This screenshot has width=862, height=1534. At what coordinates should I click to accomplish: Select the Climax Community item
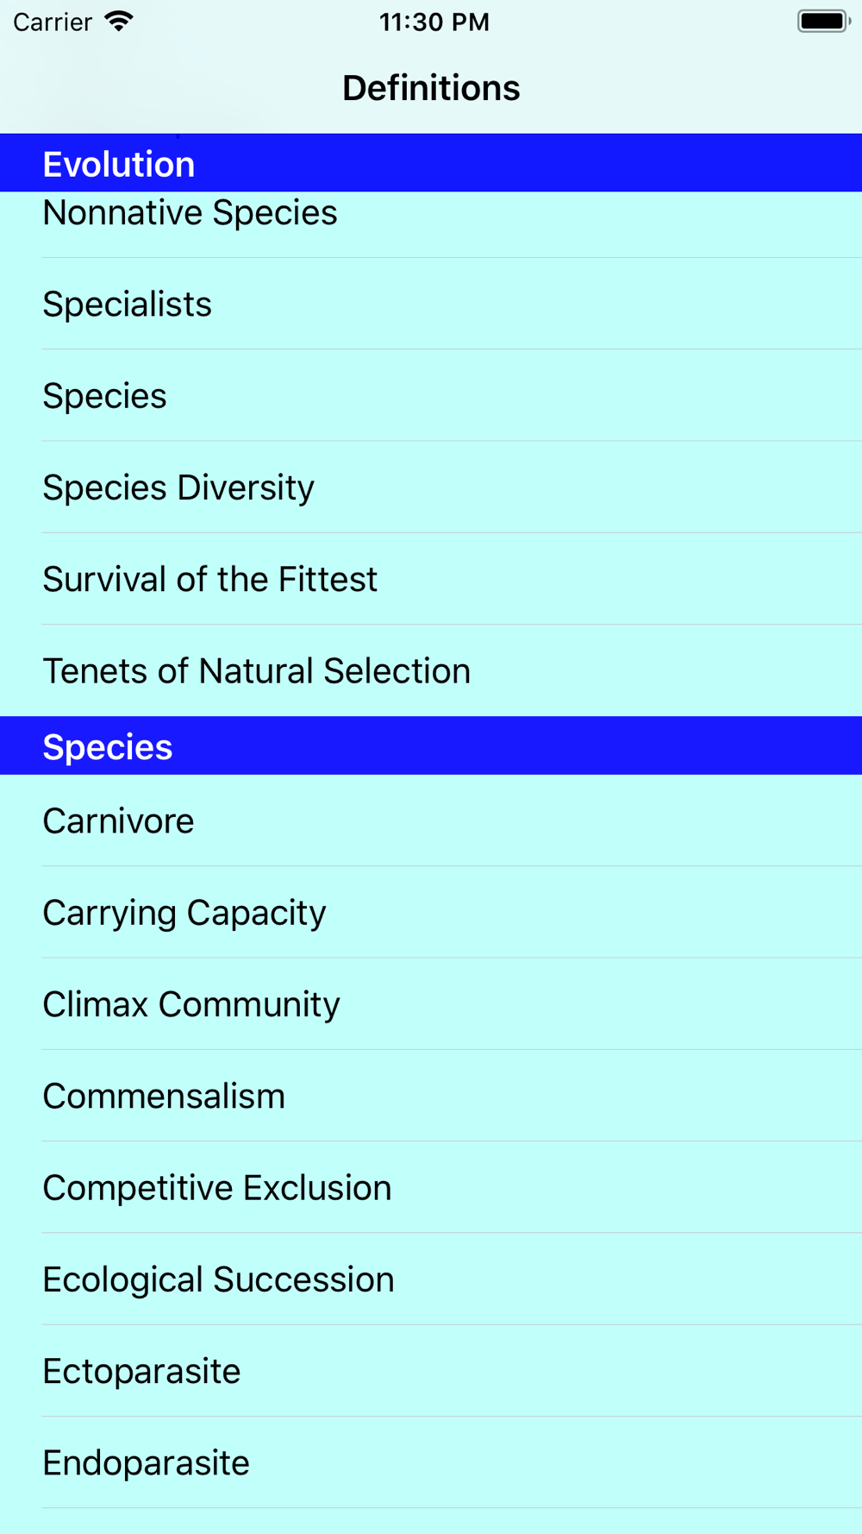coord(431,1003)
